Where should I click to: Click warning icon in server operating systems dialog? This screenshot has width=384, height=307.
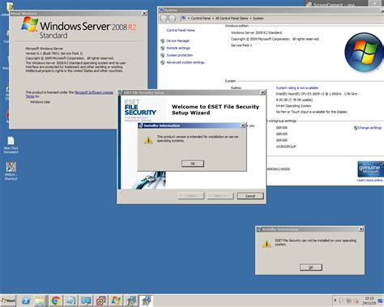pyautogui.click(x=148, y=140)
